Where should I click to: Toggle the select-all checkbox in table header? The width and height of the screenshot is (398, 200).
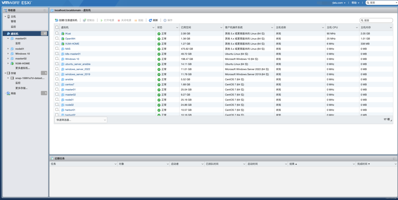pos(57,27)
